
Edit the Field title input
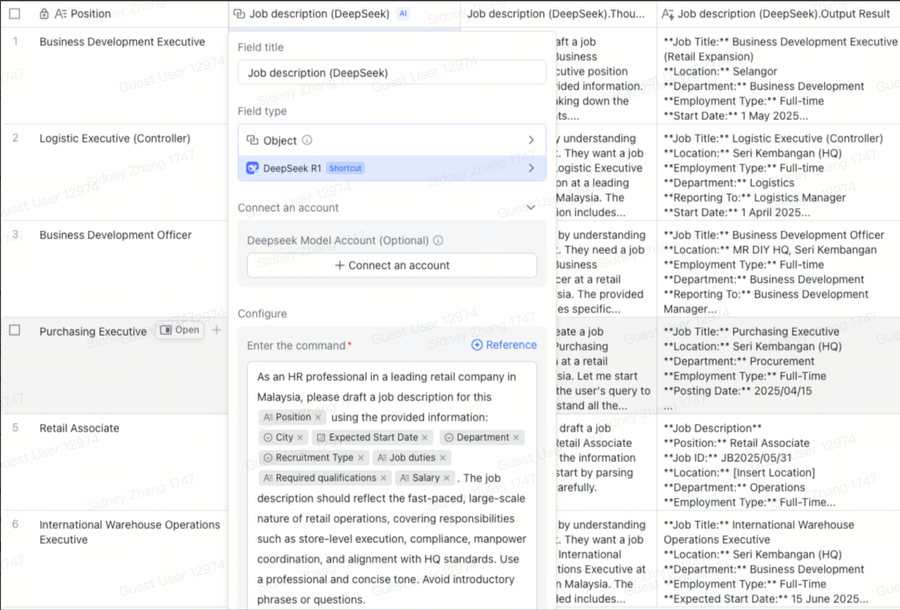click(392, 73)
